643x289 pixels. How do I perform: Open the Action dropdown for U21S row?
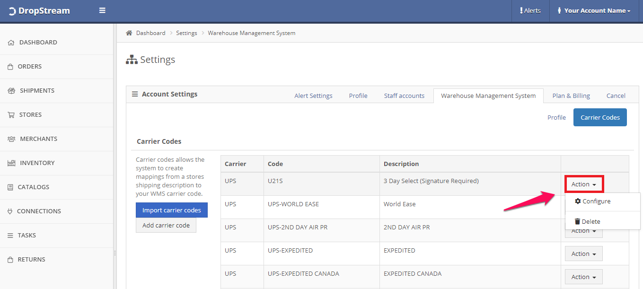pos(583,184)
